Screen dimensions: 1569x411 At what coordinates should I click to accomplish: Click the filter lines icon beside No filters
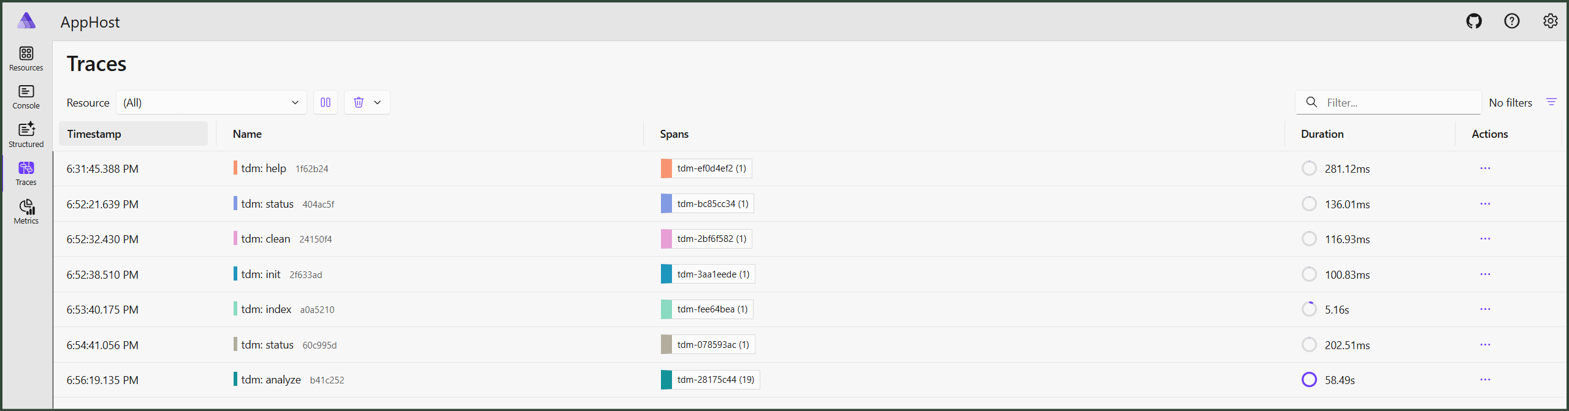1551,102
